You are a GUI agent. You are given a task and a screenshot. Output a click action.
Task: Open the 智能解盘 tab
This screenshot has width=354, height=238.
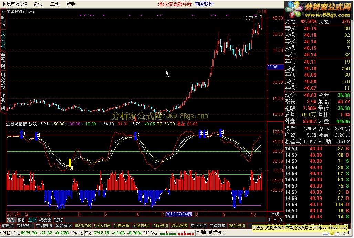coord(63,225)
